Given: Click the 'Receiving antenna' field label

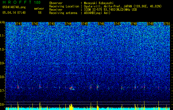Looking at the screenshot, I should tap(63, 13).
